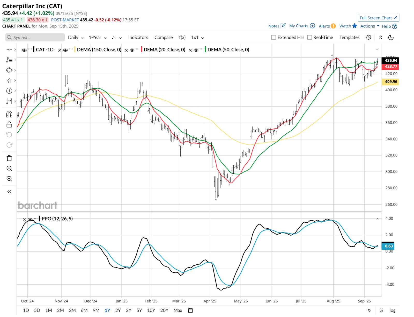The width and height of the screenshot is (414, 317).
Task: Collapse the PPO pane chevron
Action: coord(377,219)
